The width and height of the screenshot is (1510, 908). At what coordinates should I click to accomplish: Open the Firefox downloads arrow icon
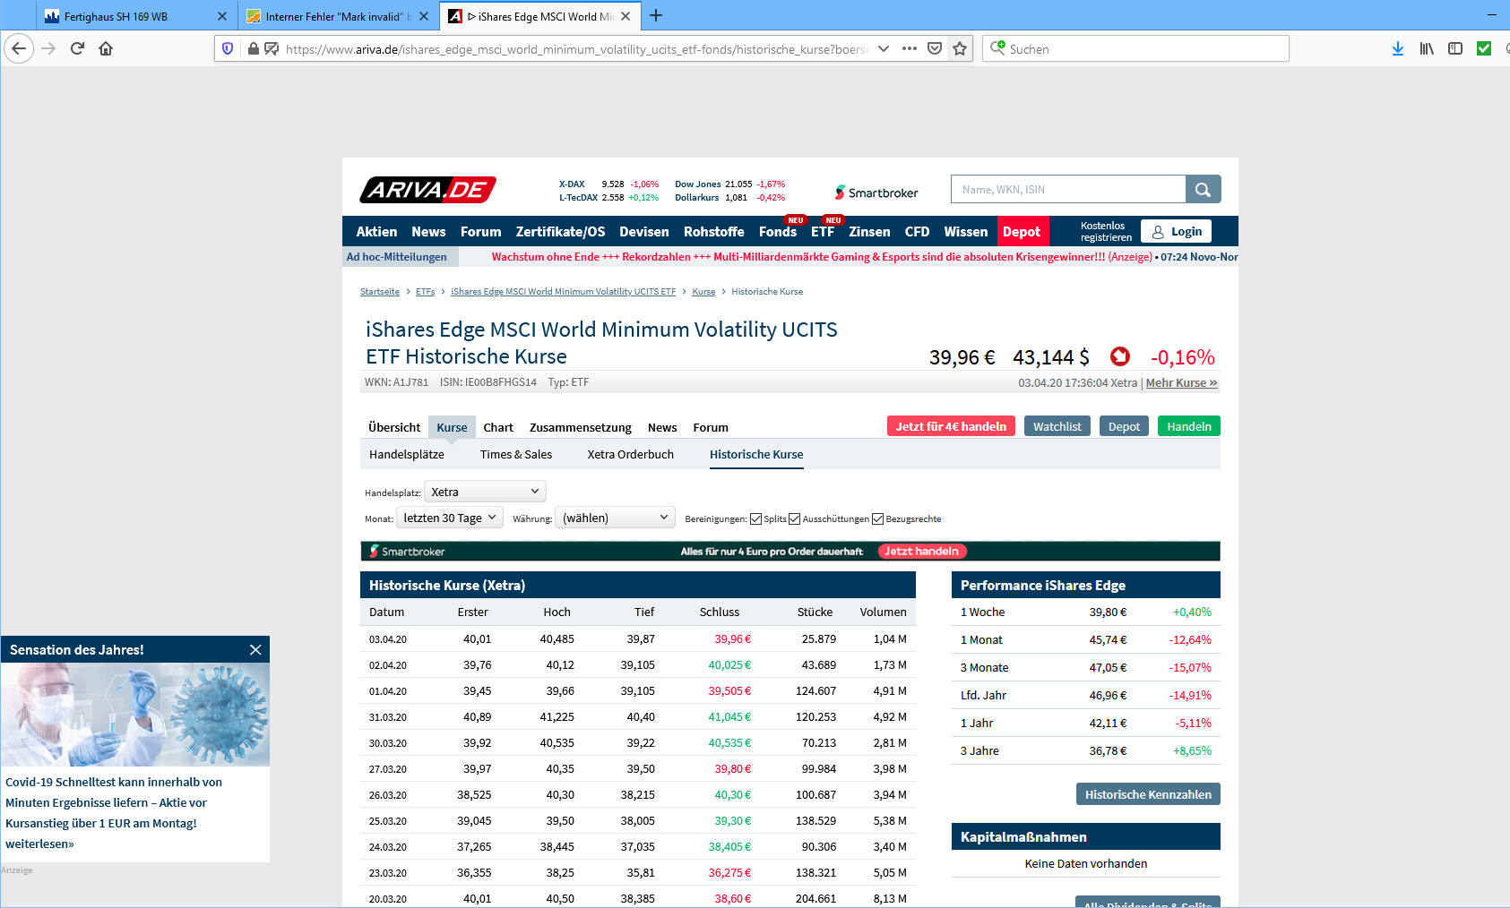[x=1397, y=48]
